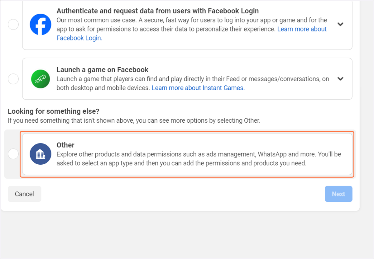The width and height of the screenshot is (374, 259).
Task: Click the Authenticate and request data heading
Action: click(x=158, y=11)
